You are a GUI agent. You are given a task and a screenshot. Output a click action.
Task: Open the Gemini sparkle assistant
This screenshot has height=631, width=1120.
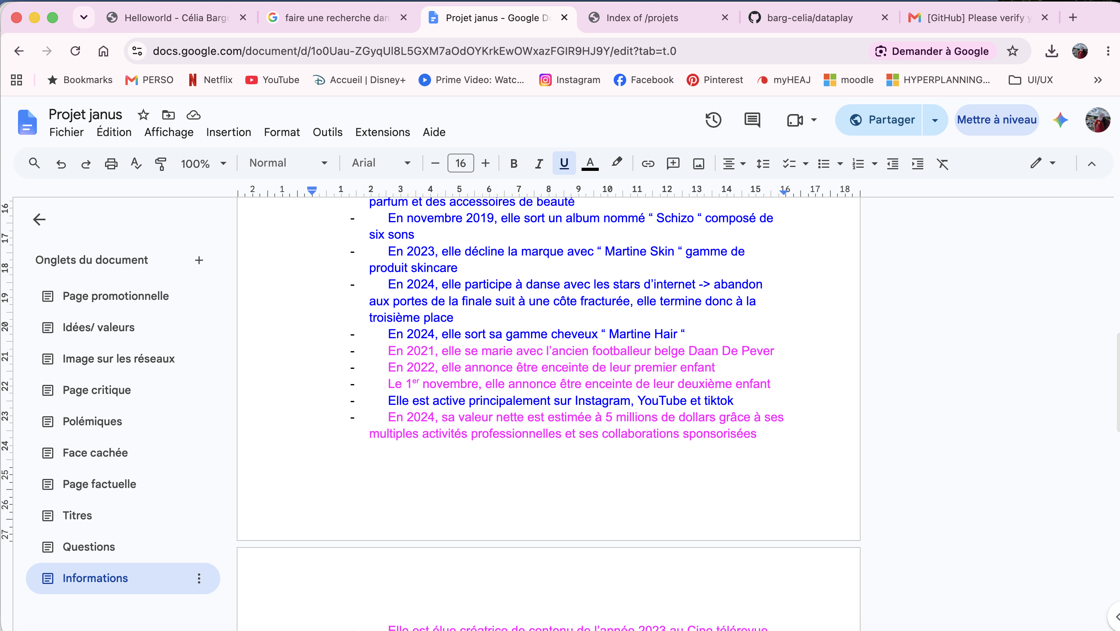(x=1060, y=120)
